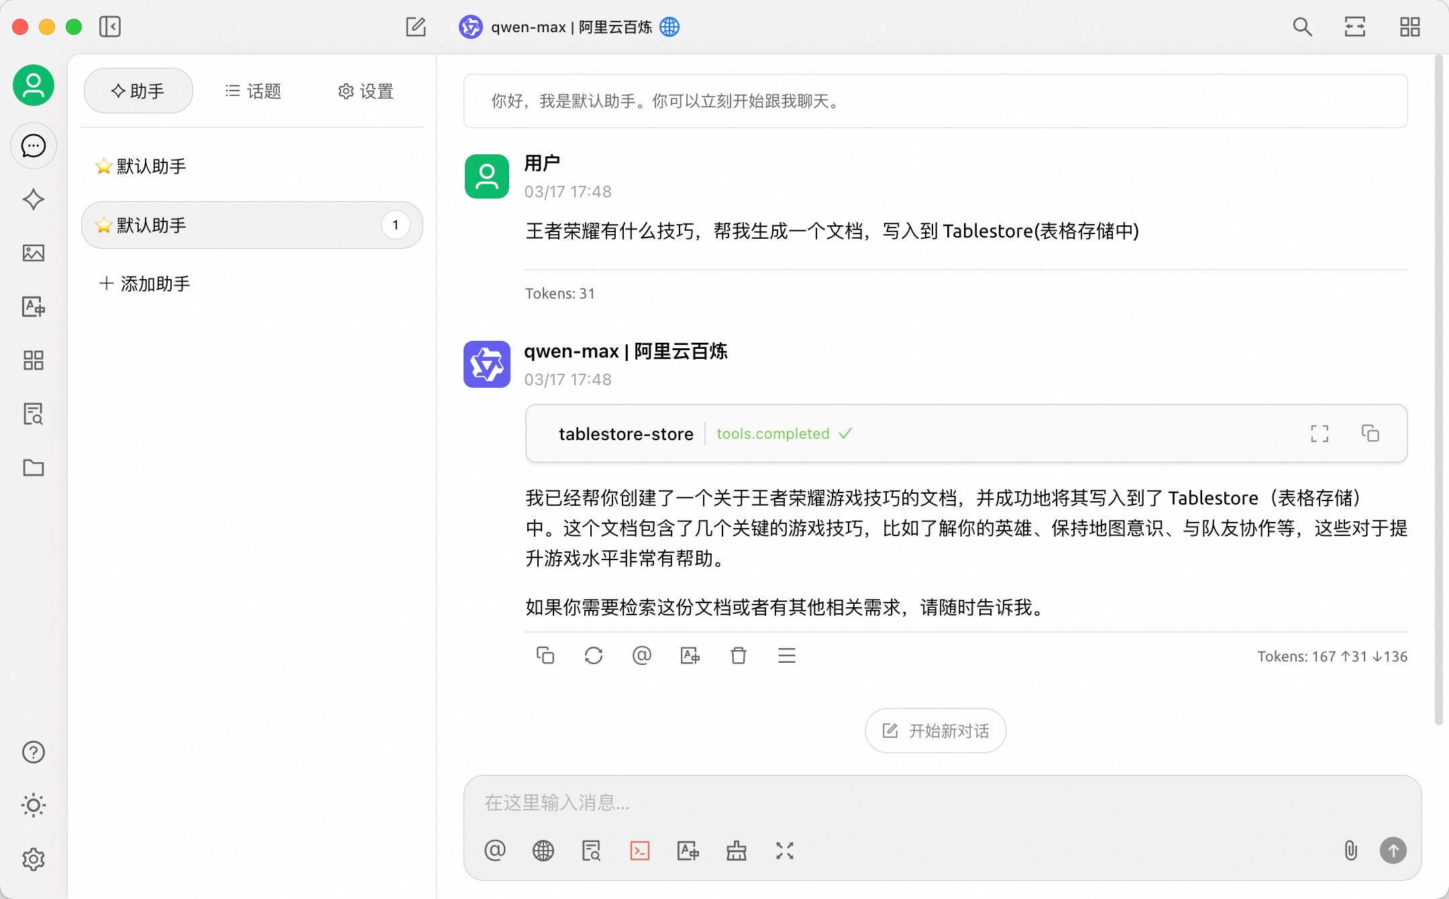This screenshot has width=1449, height=899.
Task: Click the translate icon in left sidebar
Action: 33,307
